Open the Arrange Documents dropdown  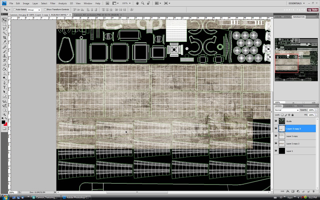pos(158,3)
